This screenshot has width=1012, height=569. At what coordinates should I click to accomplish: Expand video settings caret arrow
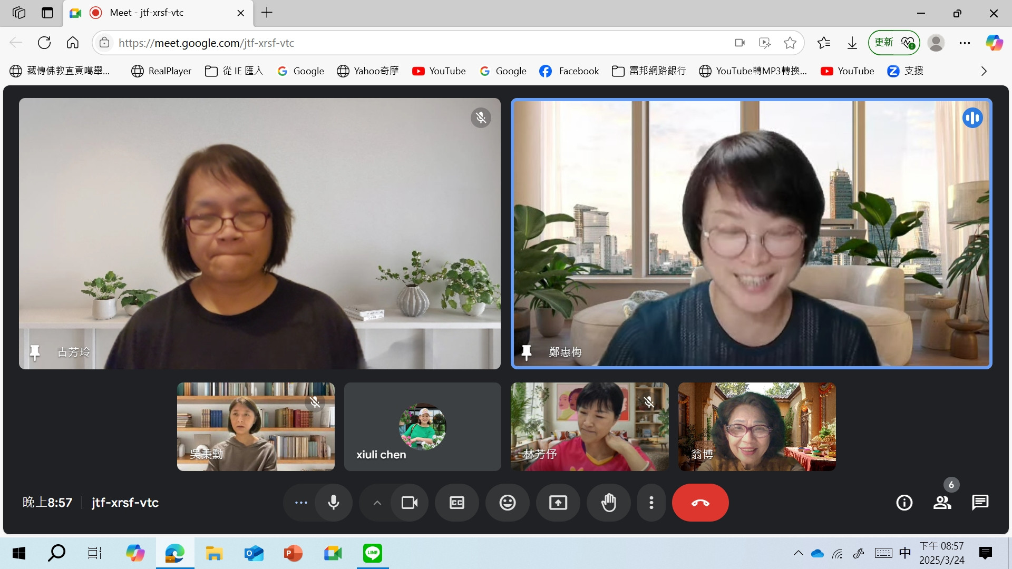377,503
